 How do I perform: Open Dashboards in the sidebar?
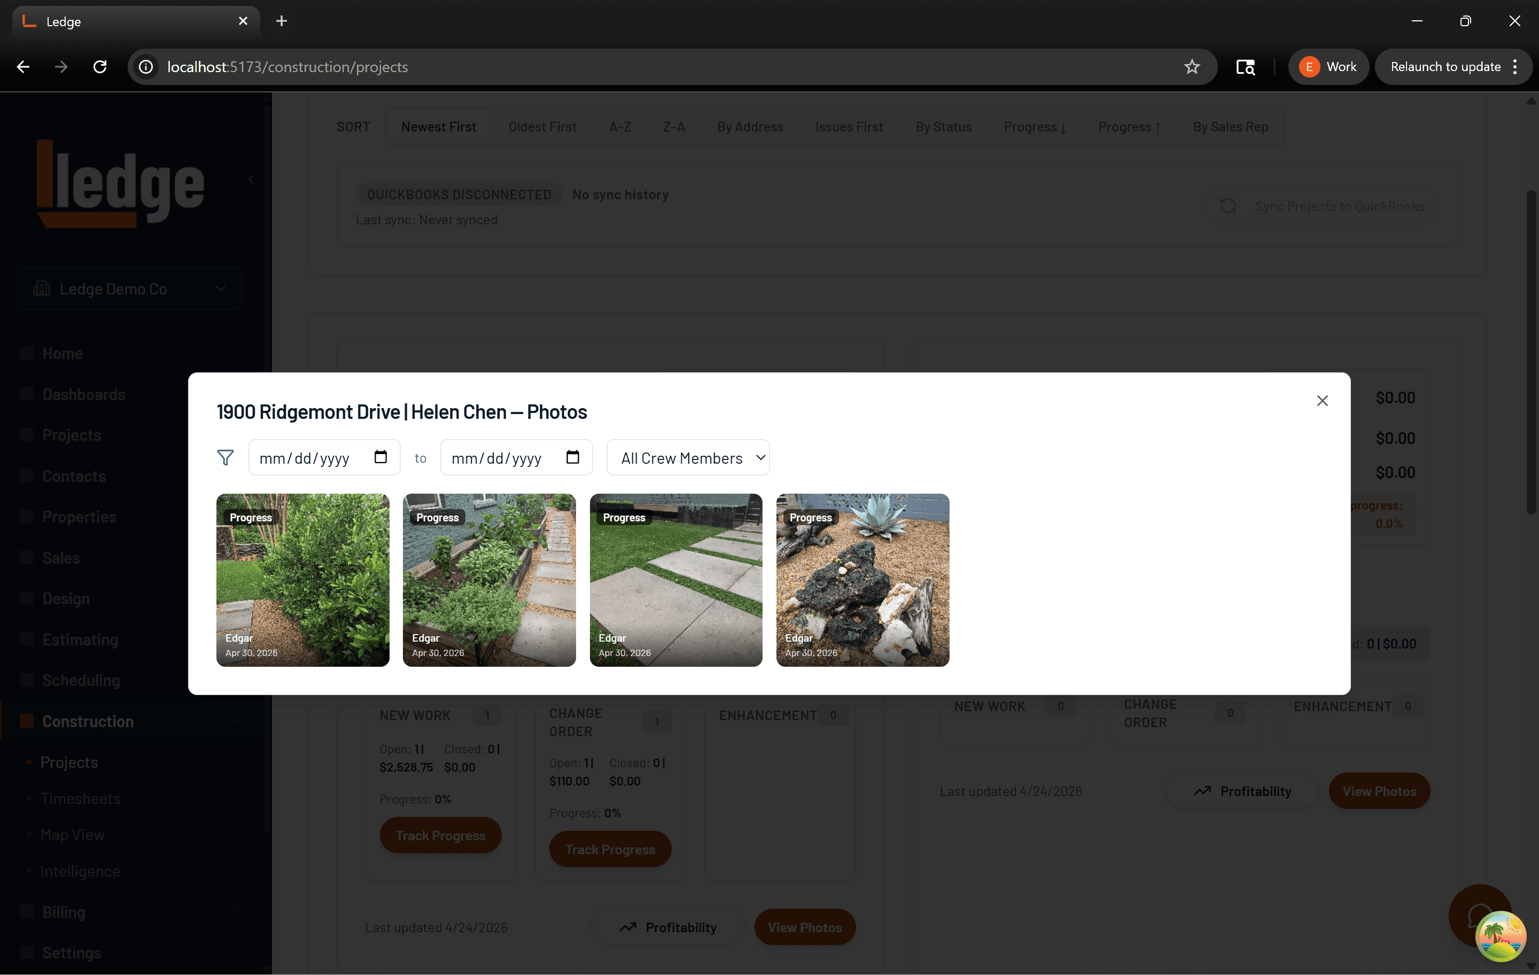[84, 394]
